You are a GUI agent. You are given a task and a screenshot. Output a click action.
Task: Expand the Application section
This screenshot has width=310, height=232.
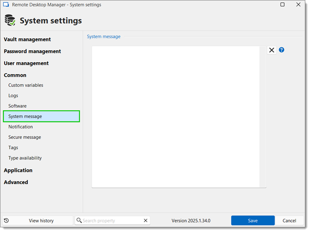[x=18, y=170]
